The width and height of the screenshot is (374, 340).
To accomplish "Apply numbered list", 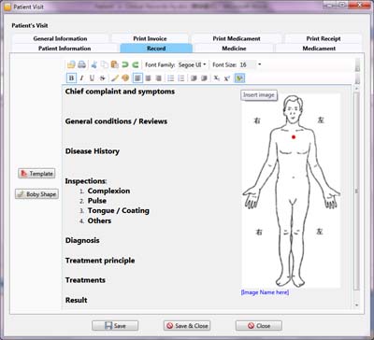I will pyautogui.click(x=181, y=78).
